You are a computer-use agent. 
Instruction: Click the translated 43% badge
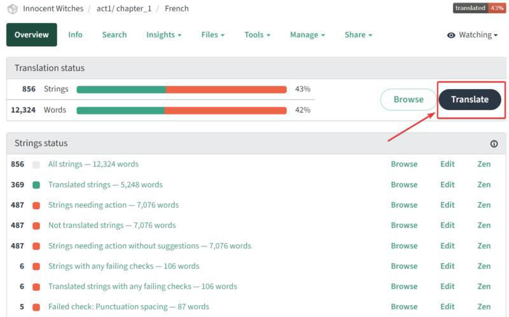479,8
